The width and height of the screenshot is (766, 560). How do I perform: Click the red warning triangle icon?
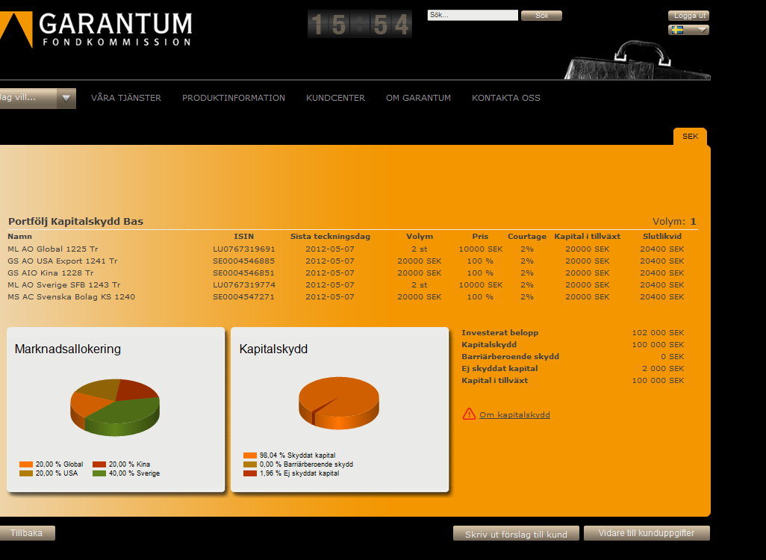pos(469,414)
